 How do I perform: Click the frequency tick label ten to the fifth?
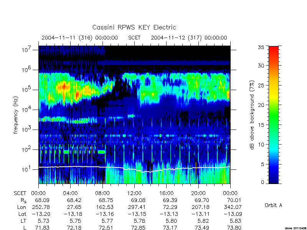26,89
